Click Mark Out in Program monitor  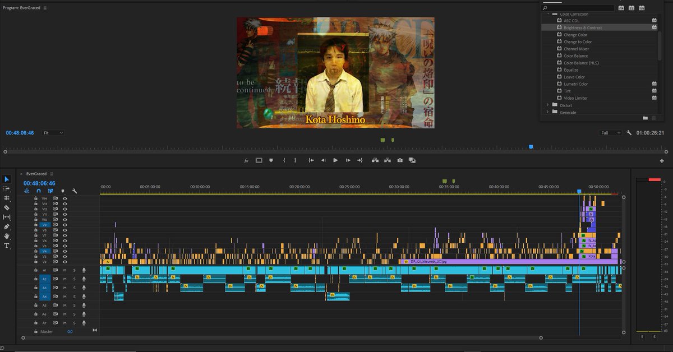295,160
